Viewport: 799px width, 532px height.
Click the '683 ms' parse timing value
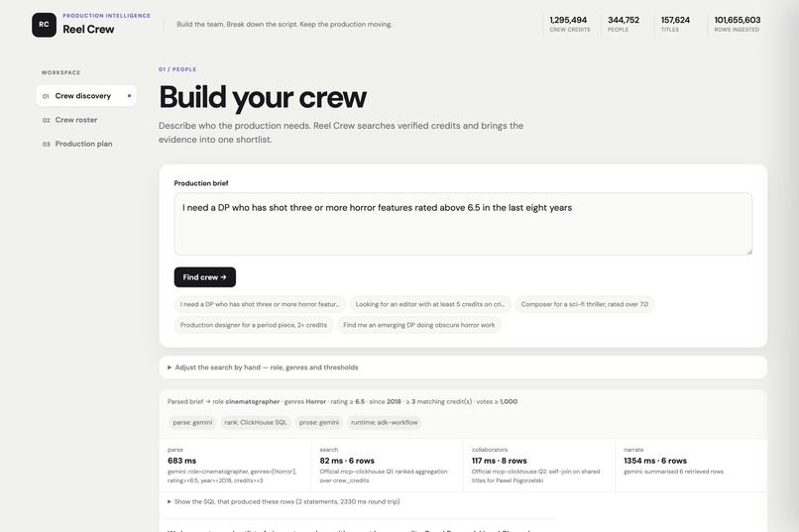(x=182, y=461)
